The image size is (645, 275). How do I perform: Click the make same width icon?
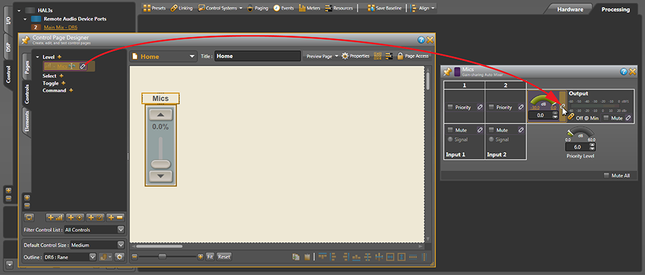pos(390,257)
